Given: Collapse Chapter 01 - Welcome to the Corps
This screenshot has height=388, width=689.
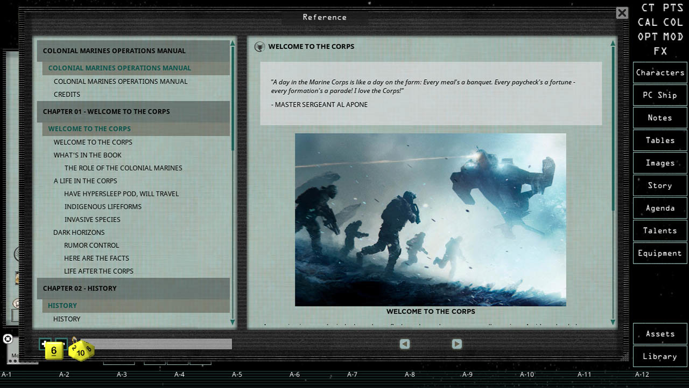Looking at the screenshot, I should 133,112.
